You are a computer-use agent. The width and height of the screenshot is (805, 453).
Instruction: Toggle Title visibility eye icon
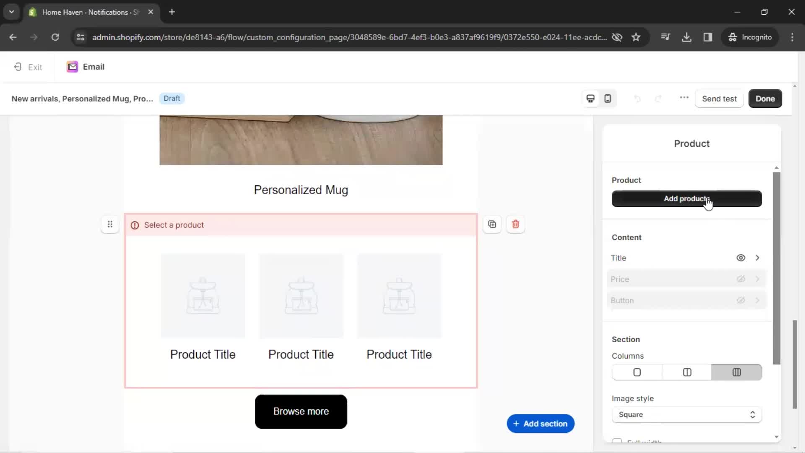click(741, 258)
